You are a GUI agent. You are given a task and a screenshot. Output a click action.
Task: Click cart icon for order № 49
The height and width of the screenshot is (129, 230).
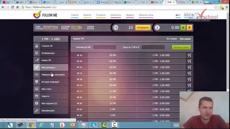pyautogui.click(x=189, y=61)
